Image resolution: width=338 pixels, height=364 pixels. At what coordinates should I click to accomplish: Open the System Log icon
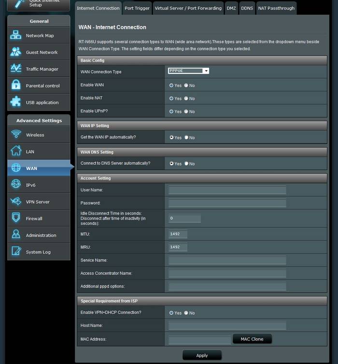pyautogui.click(x=16, y=252)
